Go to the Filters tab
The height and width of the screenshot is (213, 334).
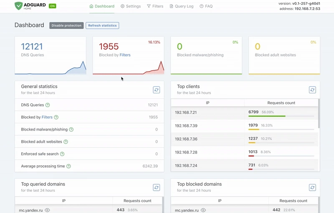click(155, 6)
